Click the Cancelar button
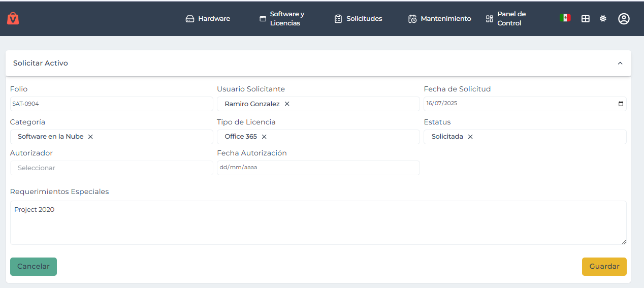 [34, 267]
